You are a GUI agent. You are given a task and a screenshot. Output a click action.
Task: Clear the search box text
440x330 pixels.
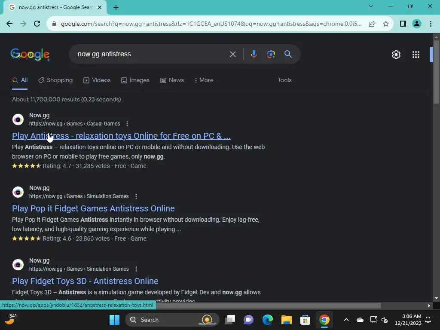pyautogui.click(x=232, y=54)
